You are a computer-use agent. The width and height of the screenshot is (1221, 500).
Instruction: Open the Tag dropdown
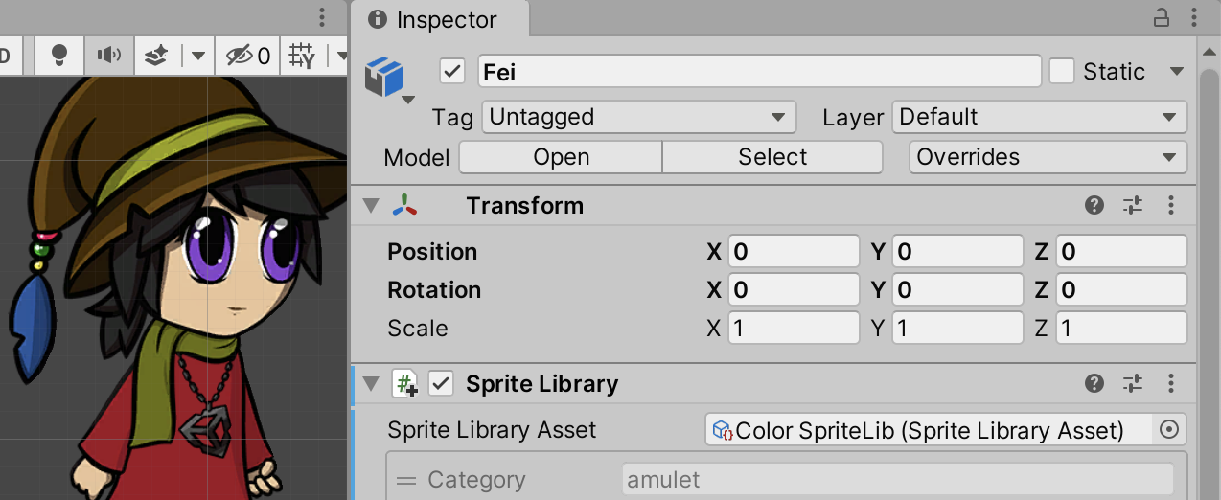click(x=638, y=117)
